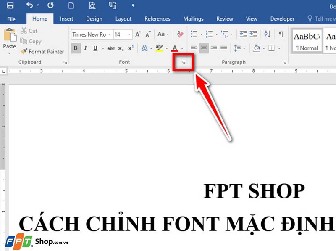Apply the red font color
This screenshot has height=251, width=336.
tap(175, 48)
